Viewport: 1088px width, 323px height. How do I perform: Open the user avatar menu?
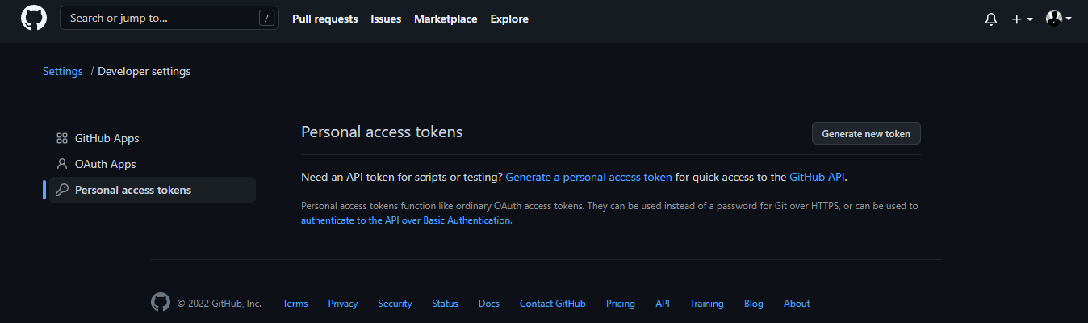click(x=1058, y=18)
